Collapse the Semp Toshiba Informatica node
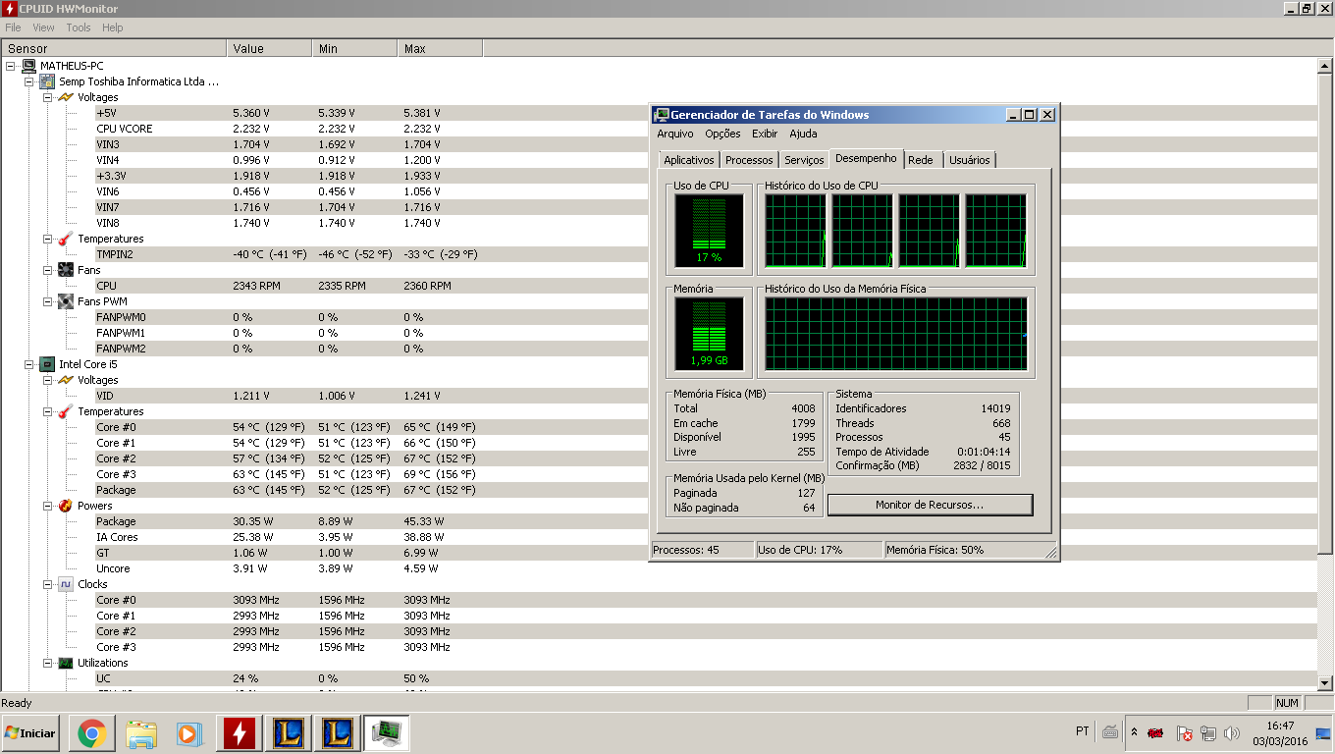The image size is (1335, 754). (x=29, y=81)
